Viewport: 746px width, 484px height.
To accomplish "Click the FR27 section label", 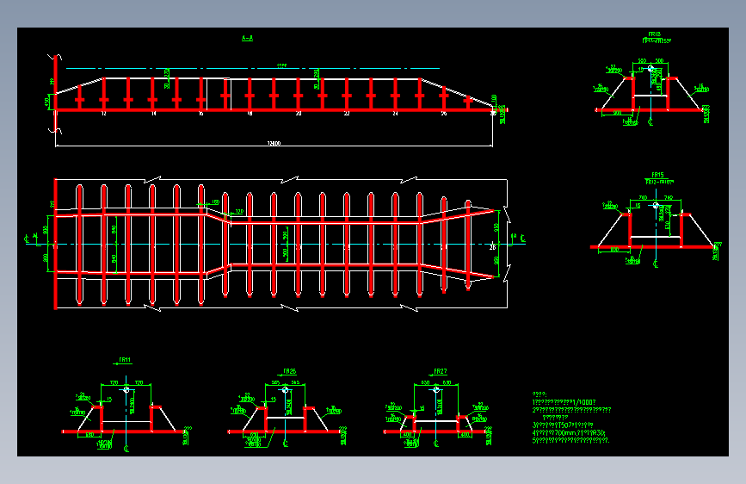I will [440, 371].
